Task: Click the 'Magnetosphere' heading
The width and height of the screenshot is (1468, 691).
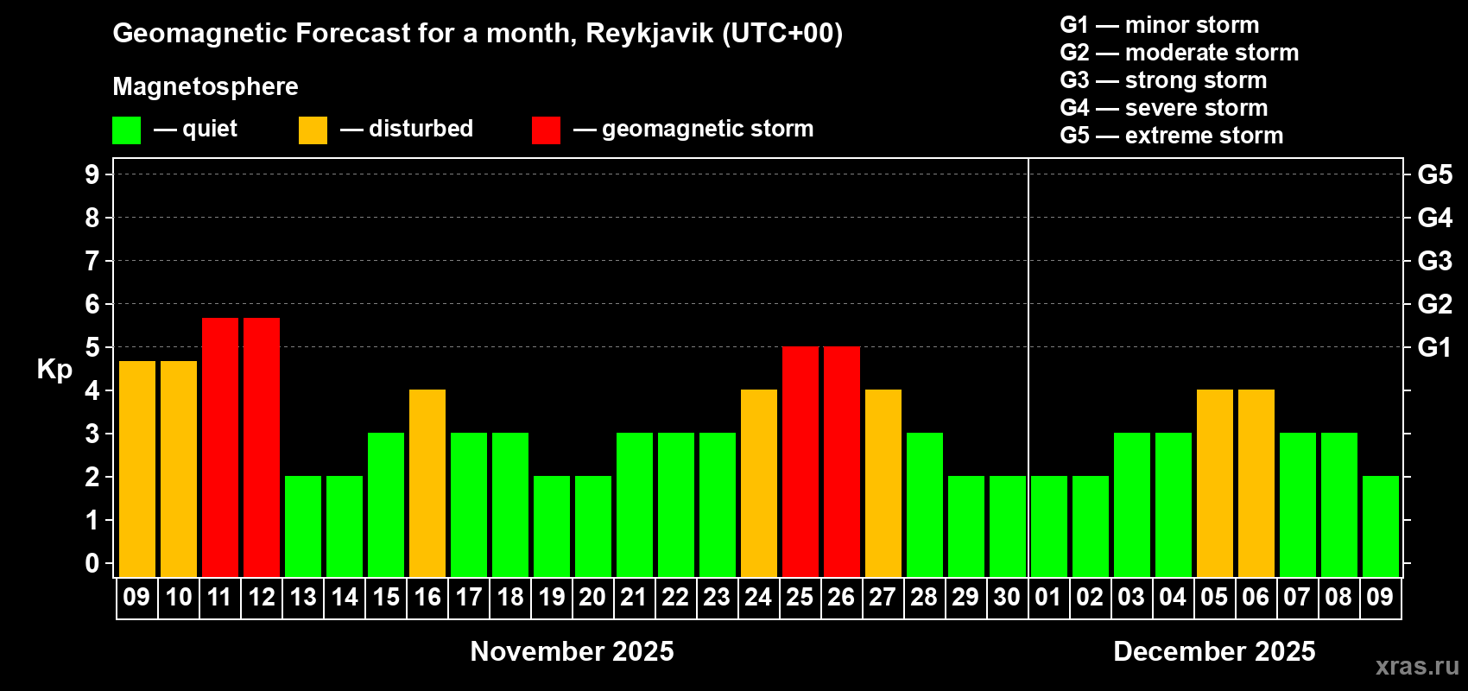Action: point(206,86)
